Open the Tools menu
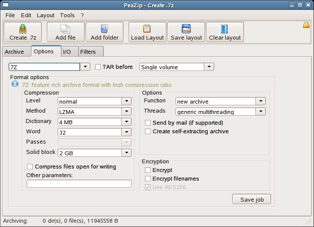The image size is (314, 227). [67, 15]
